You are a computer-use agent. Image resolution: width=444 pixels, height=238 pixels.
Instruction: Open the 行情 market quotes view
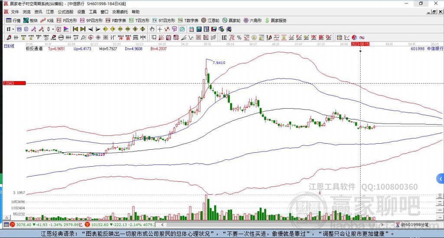click(x=13, y=20)
